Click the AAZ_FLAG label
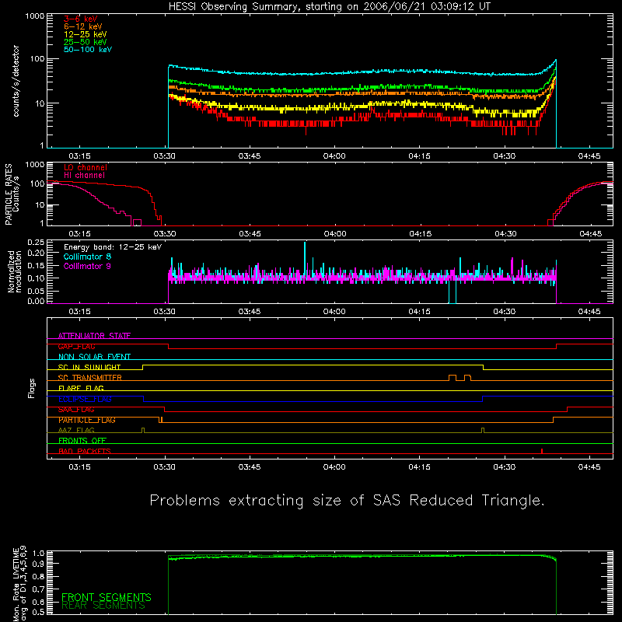The width and height of the screenshot is (622, 622). point(76,430)
